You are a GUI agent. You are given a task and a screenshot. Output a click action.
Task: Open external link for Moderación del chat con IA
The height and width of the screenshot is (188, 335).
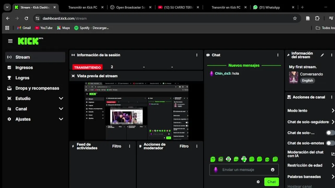[333, 154]
